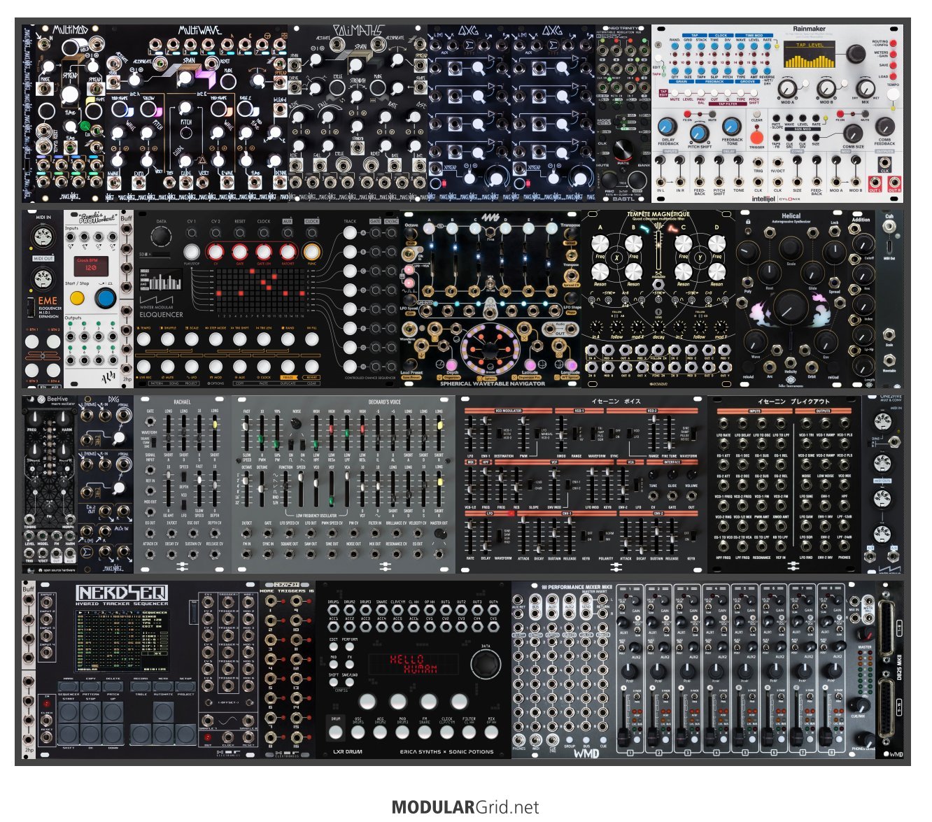This screenshot has height=822, width=932.
Task: Click the Rainmaker COMB SIZE knob
Action: pyautogui.click(x=853, y=133)
